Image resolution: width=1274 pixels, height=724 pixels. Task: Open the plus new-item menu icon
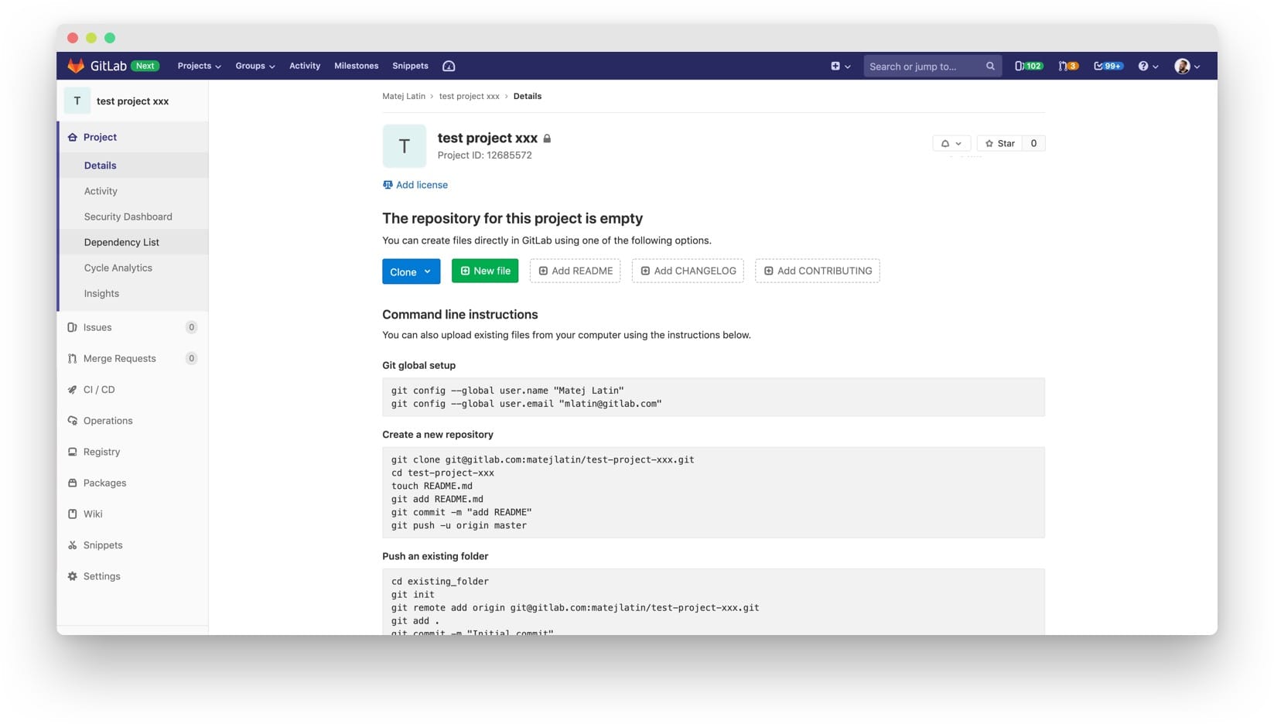(840, 67)
